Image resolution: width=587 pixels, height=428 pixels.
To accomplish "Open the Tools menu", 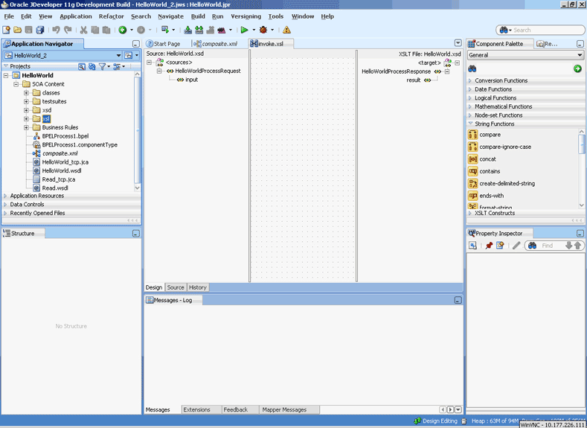I will (275, 16).
